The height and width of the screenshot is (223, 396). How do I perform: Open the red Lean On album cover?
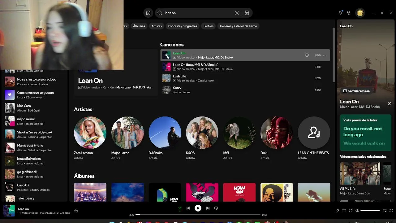click(x=239, y=192)
